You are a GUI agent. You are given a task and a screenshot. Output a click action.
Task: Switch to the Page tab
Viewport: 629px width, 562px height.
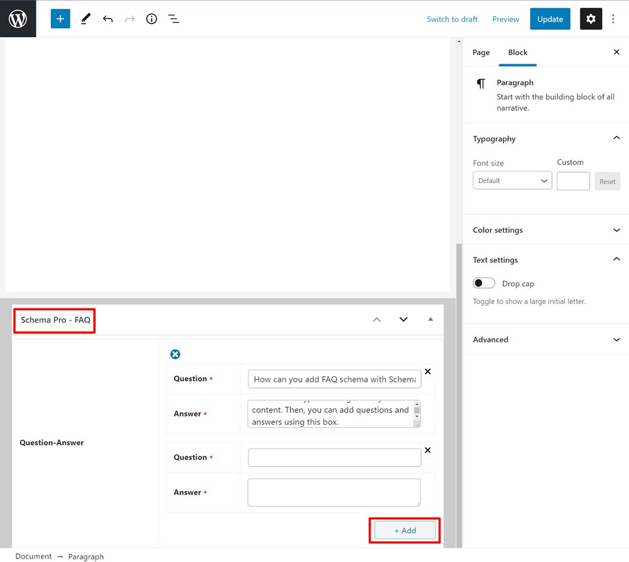coord(481,53)
